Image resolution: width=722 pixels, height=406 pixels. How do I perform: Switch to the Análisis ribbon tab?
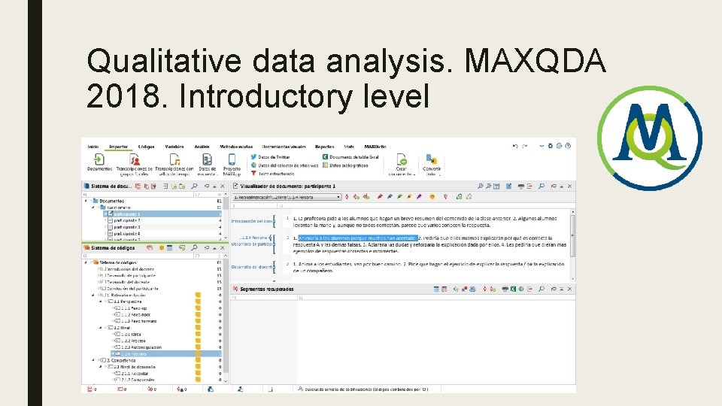202,147
